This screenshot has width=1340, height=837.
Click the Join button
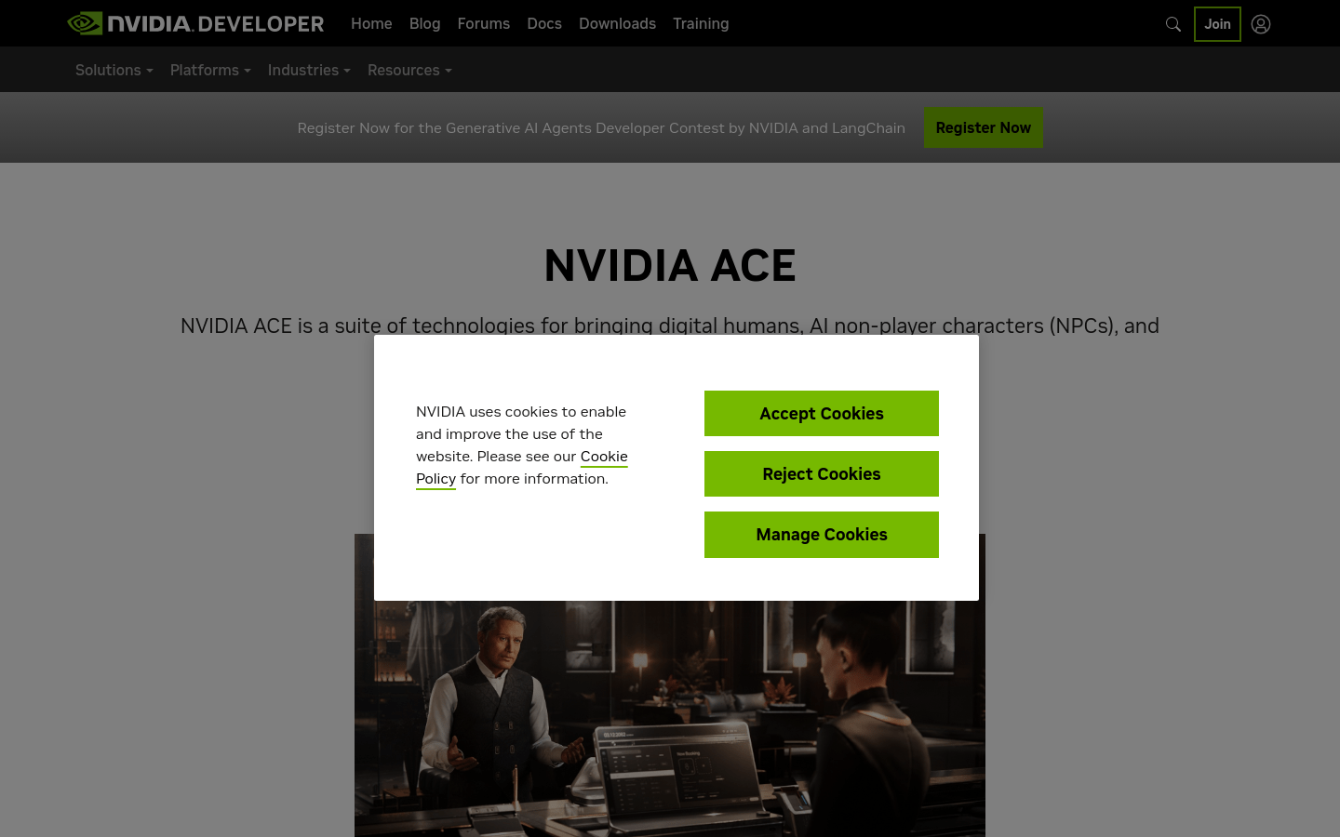tap(1217, 24)
